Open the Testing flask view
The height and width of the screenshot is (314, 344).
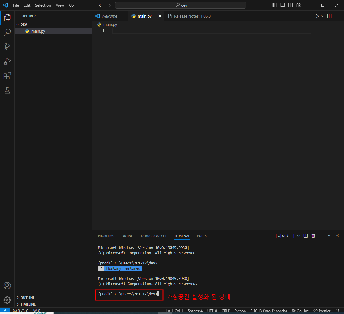point(7,90)
